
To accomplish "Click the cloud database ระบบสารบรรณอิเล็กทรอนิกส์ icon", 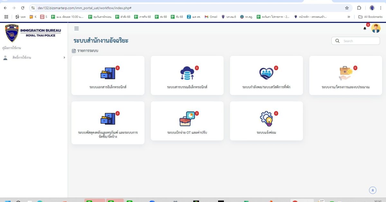I will pyautogui.click(x=187, y=74).
